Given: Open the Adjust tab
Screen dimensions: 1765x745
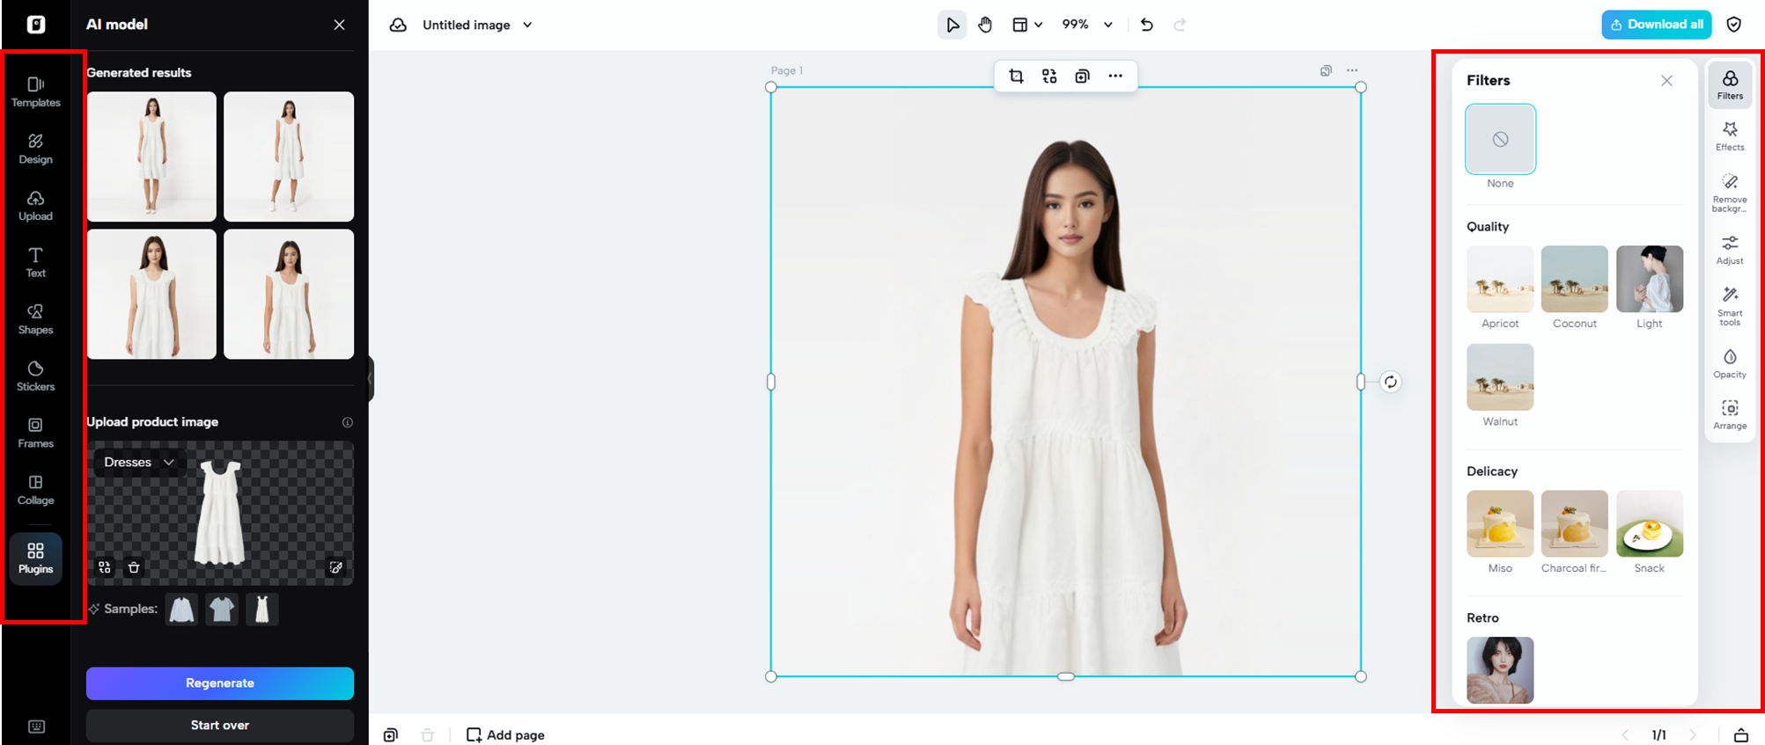Looking at the screenshot, I should pyautogui.click(x=1730, y=250).
